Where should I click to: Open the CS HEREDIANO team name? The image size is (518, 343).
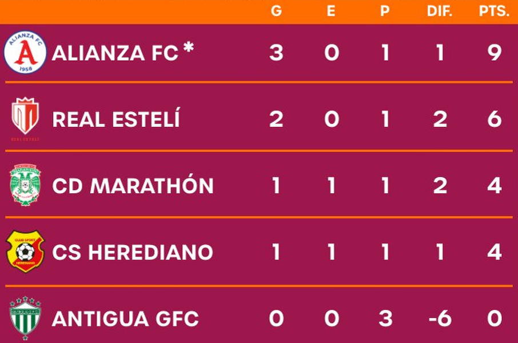pyautogui.click(x=133, y=252)
